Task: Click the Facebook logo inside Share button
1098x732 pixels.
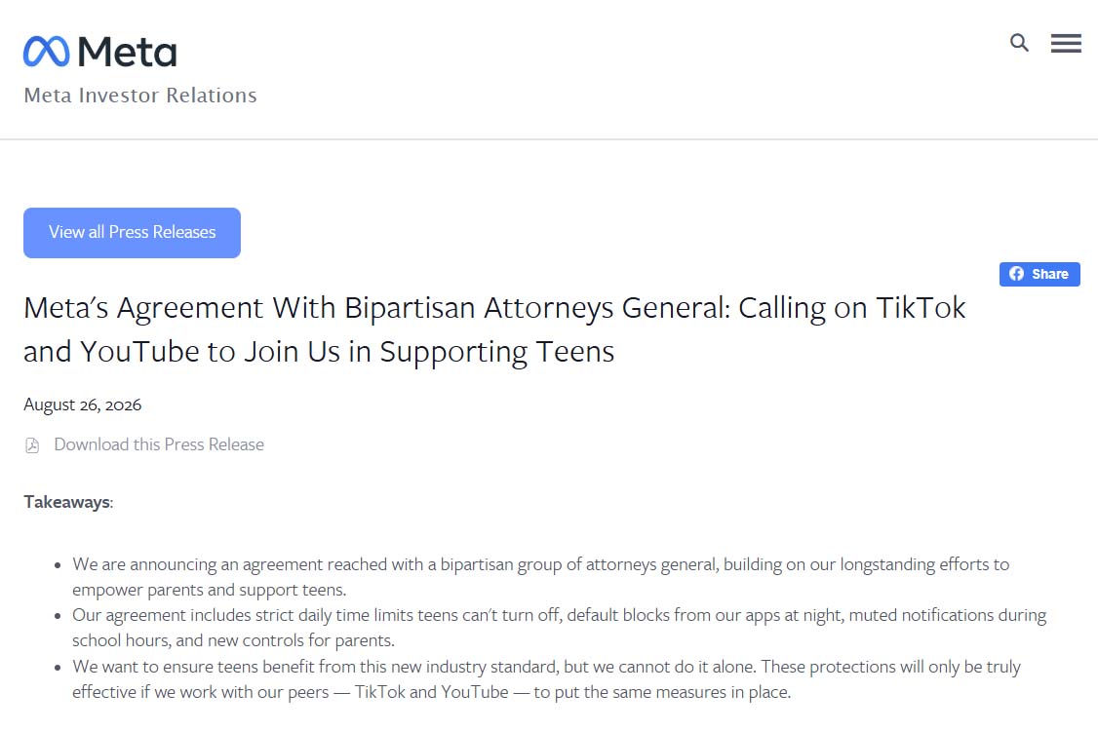Action: (x=1016, y=274)
